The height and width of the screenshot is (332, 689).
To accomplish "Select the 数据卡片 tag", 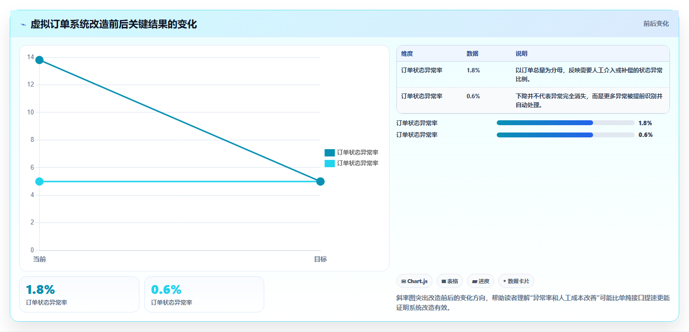I will click(x=516, y=281).
